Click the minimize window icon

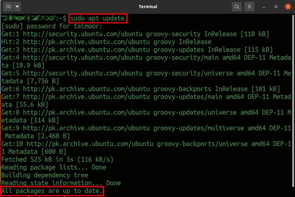263,6
